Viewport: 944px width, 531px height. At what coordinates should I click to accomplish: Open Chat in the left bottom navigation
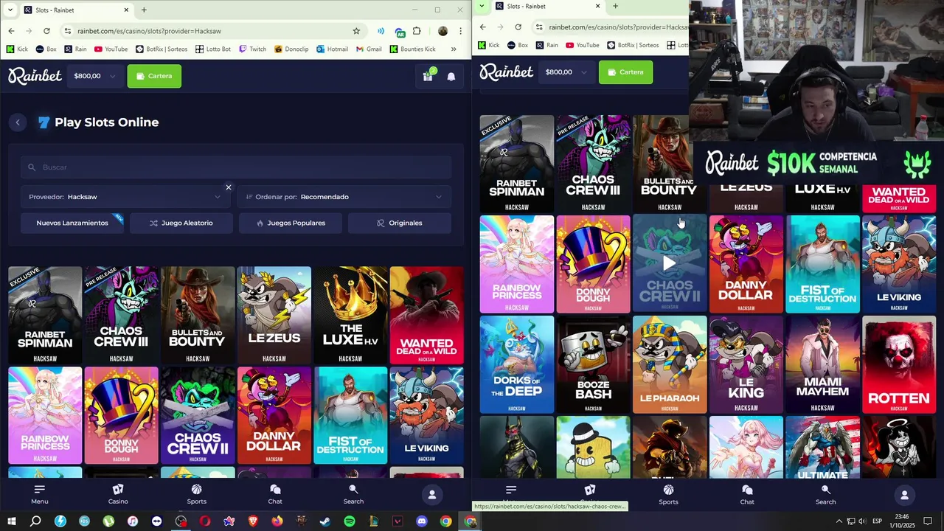pos(275,494)
